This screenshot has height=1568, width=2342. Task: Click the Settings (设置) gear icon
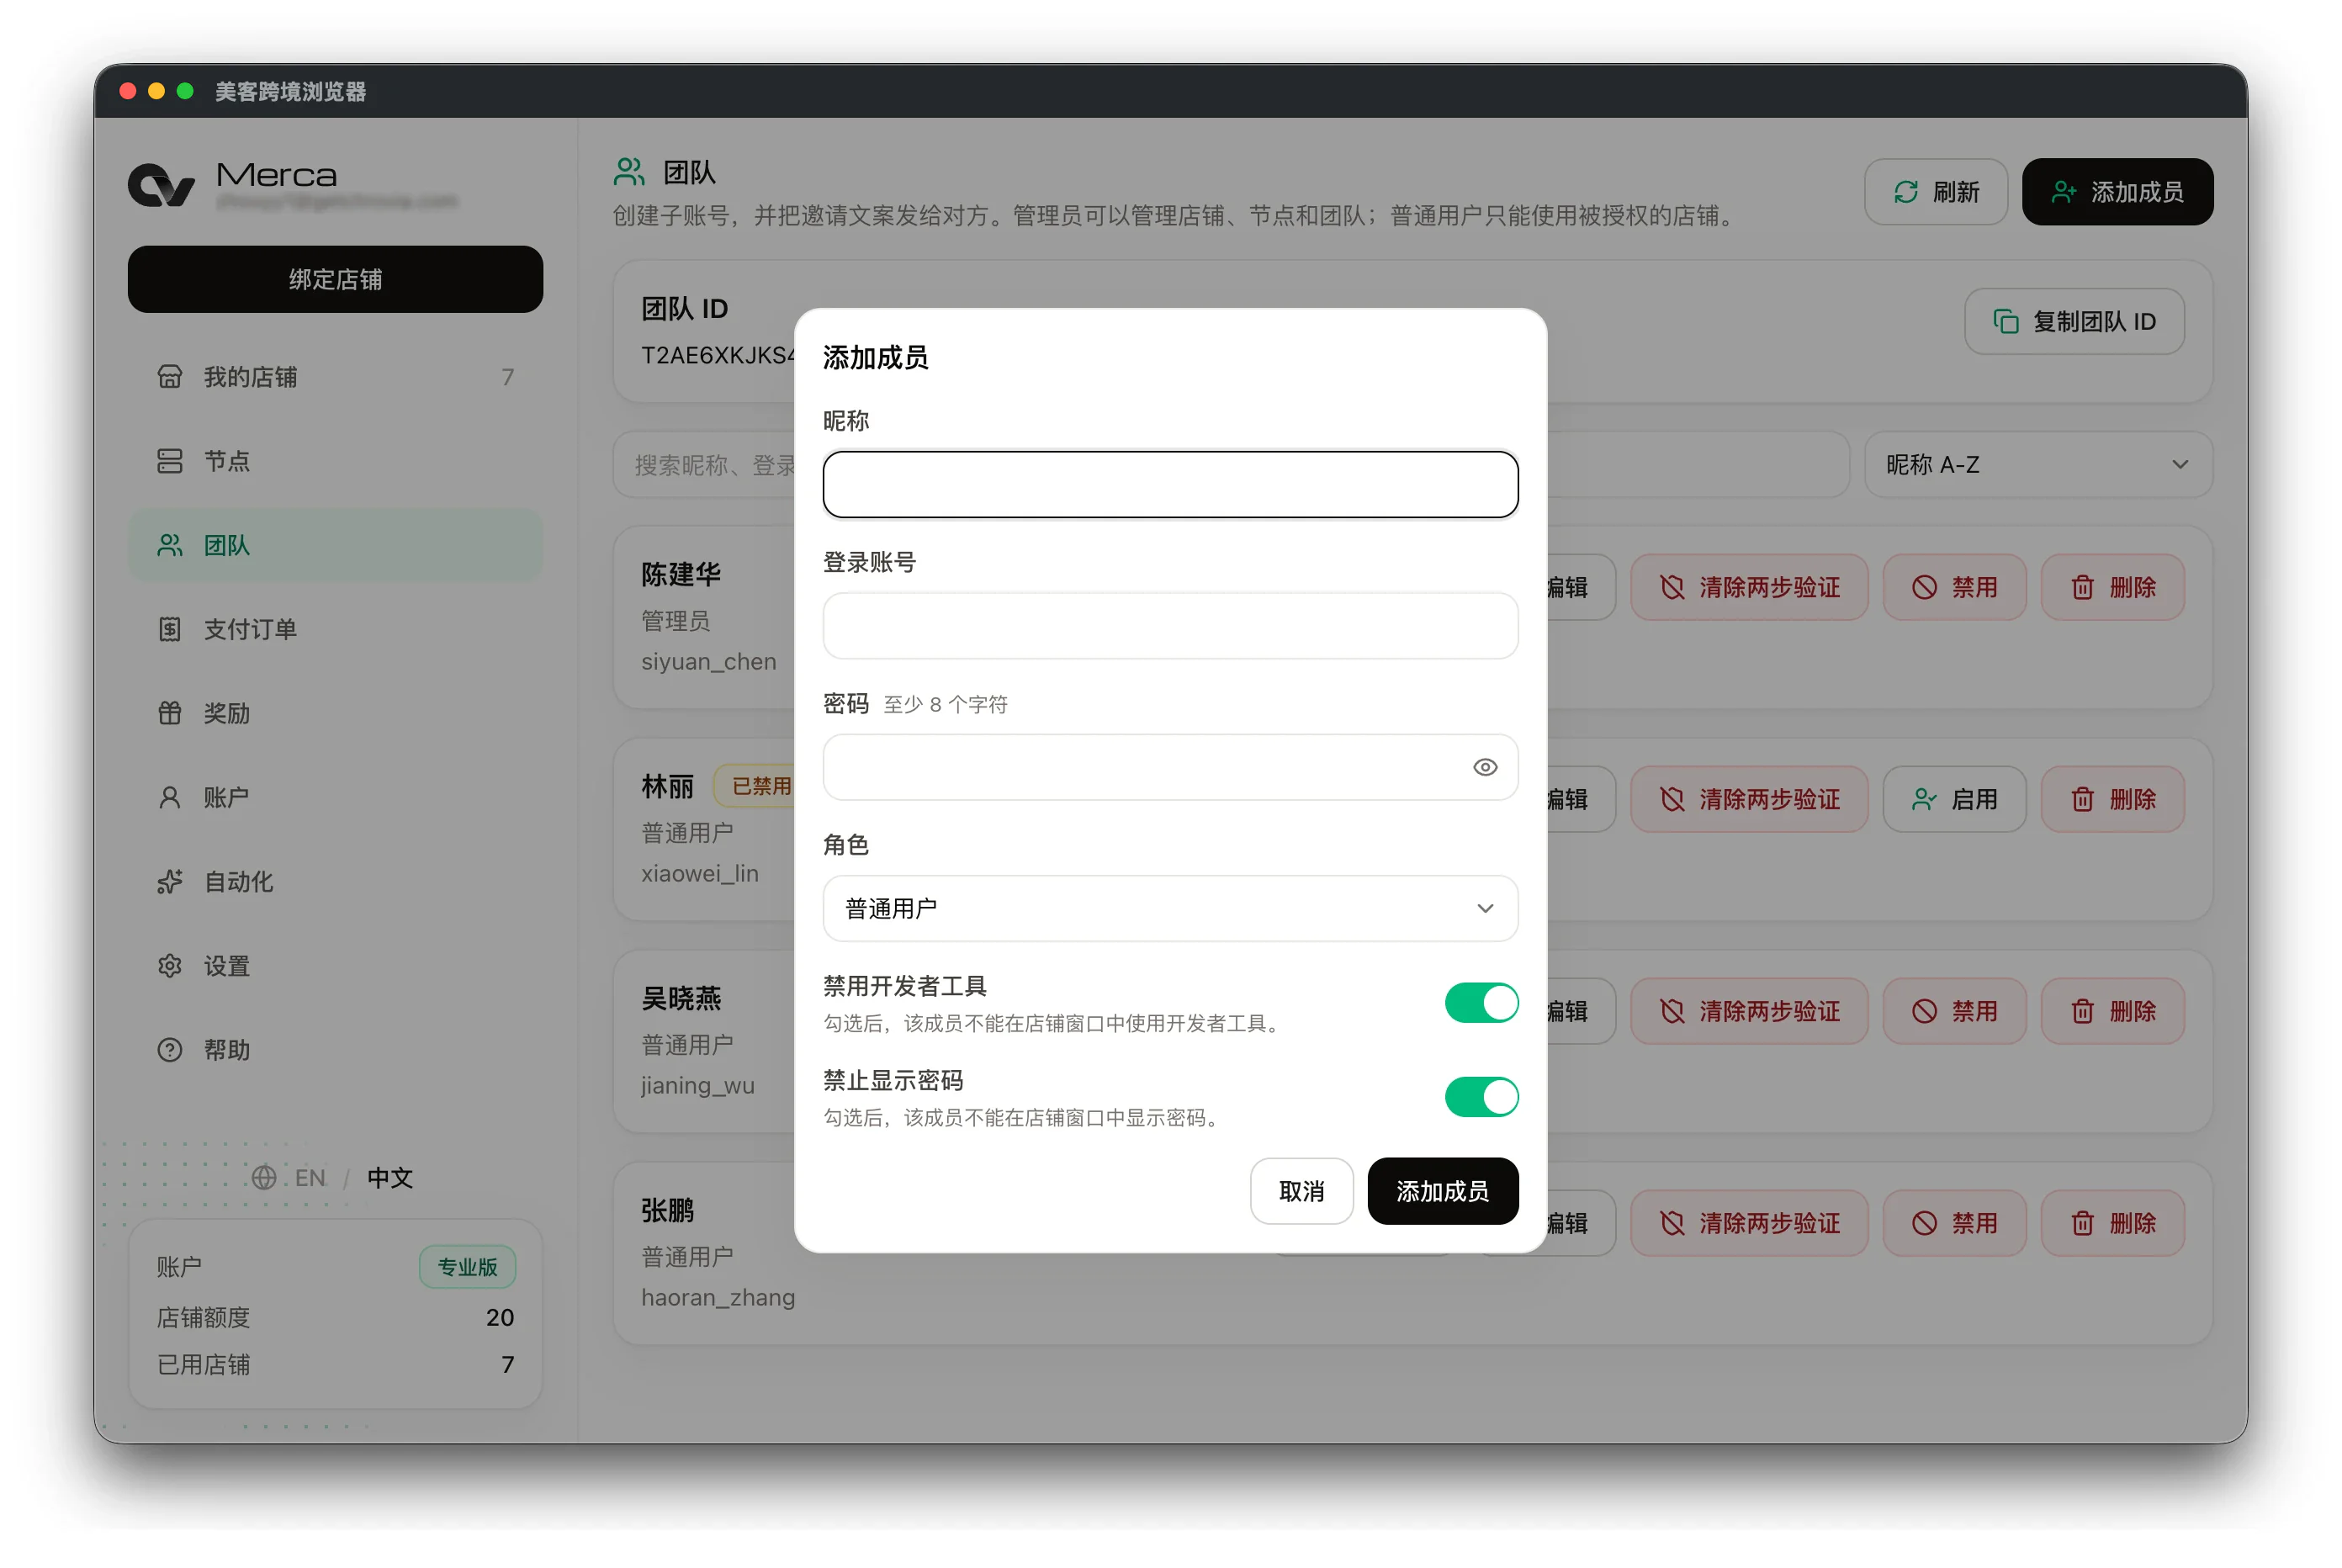[170, 965]
